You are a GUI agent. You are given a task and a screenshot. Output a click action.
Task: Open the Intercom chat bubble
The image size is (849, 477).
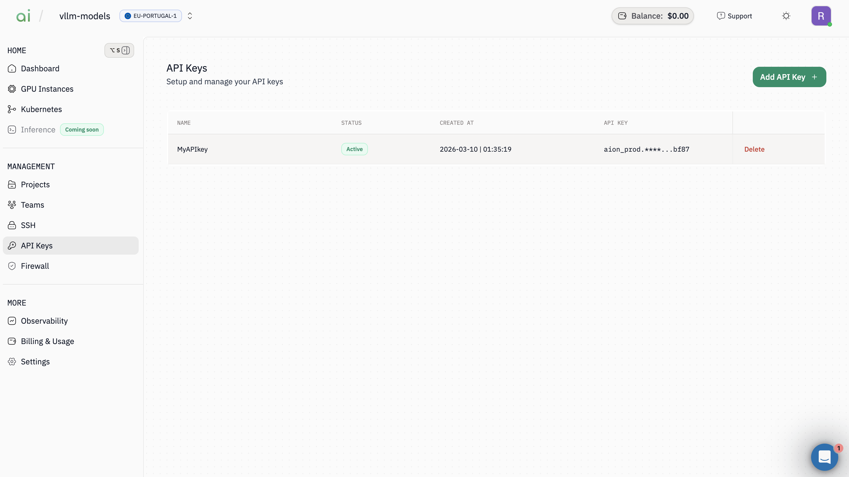[824, 457]
